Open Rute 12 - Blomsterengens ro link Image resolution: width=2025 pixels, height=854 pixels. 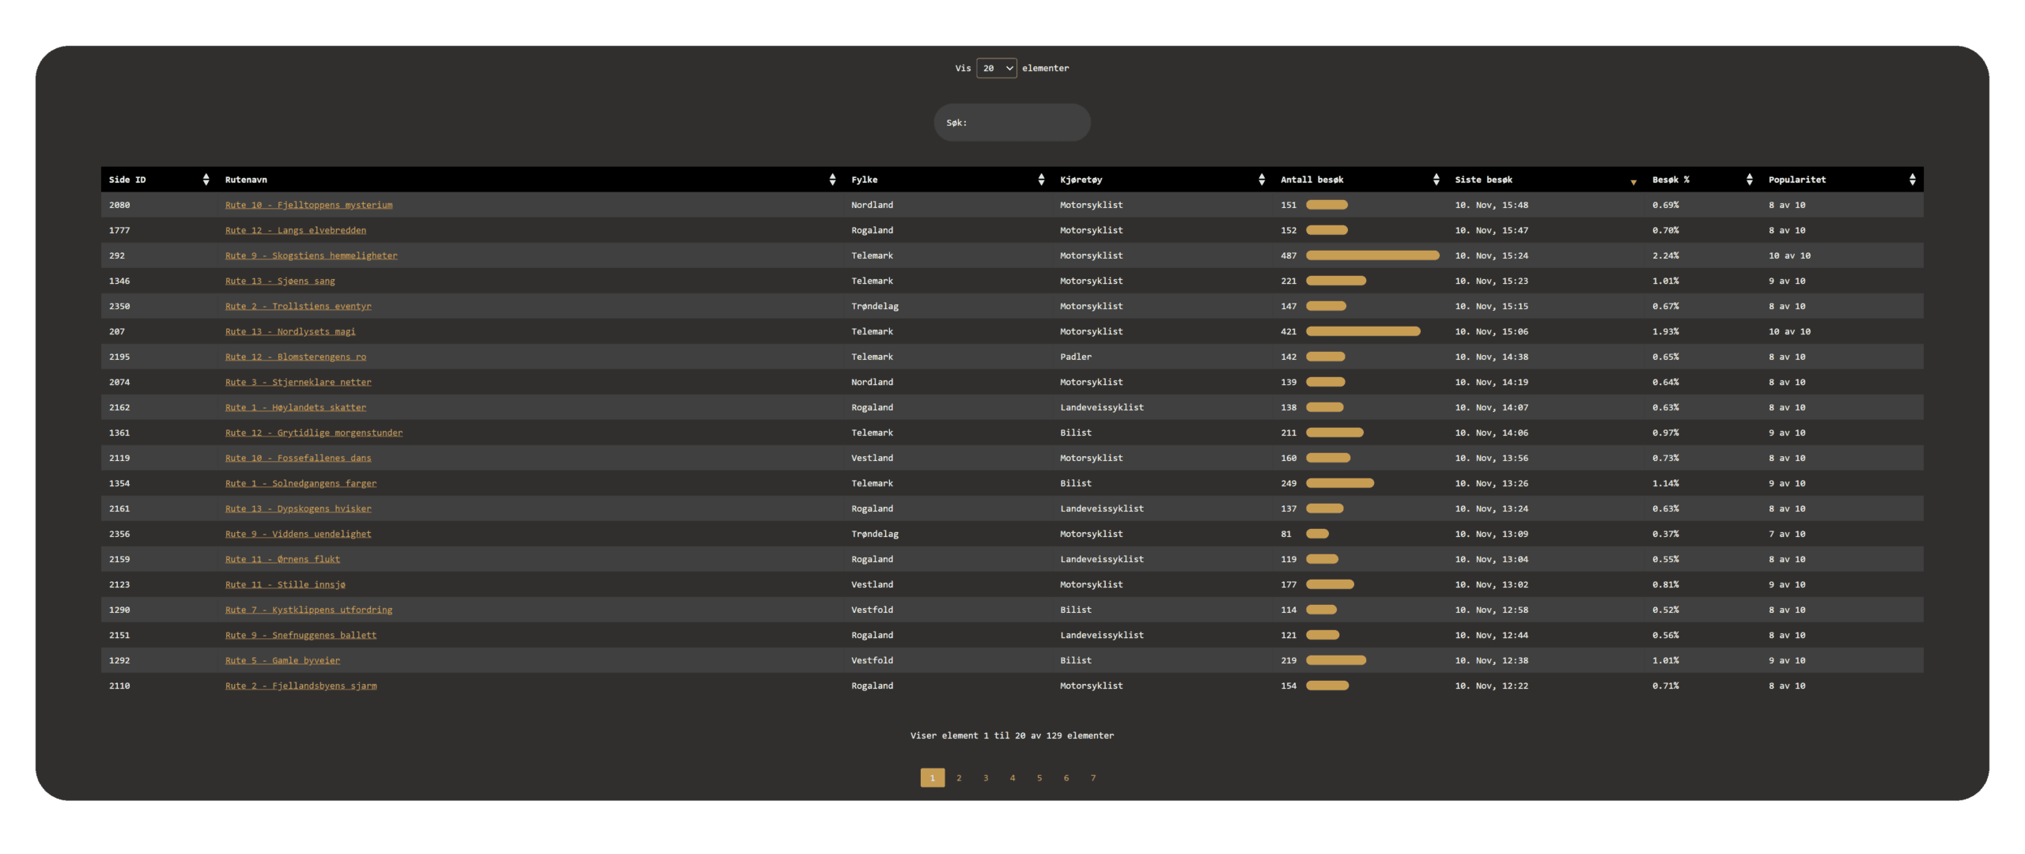(x=296, y=357)
